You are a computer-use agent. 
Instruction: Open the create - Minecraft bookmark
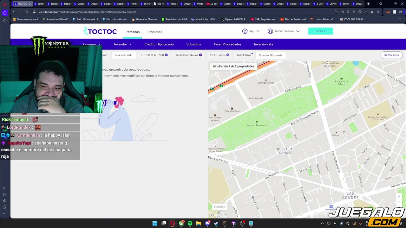coord(323,19)
